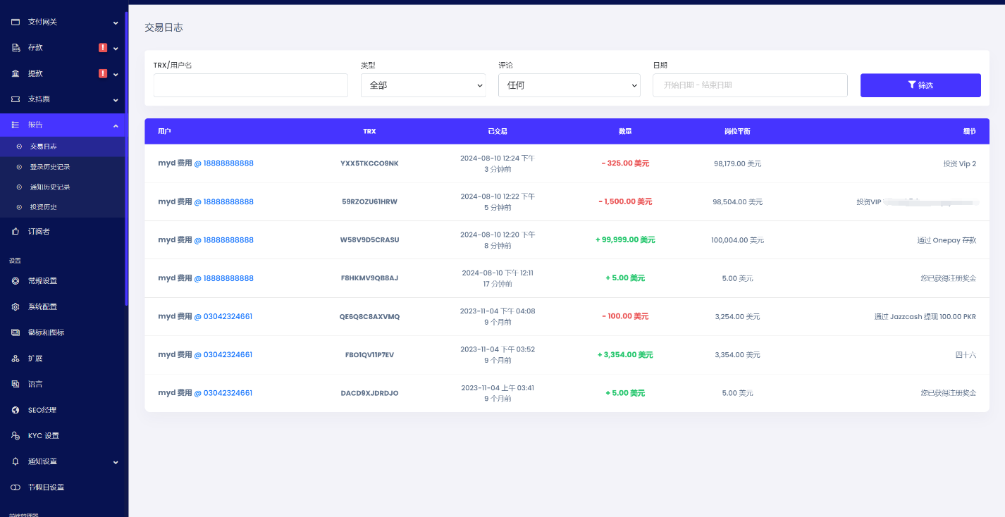Click the 细节 column header
This screenshot has width=1005, height=517.
970,132
